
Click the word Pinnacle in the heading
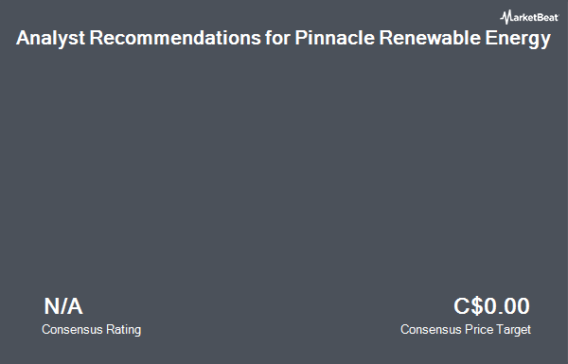point(334,37)
